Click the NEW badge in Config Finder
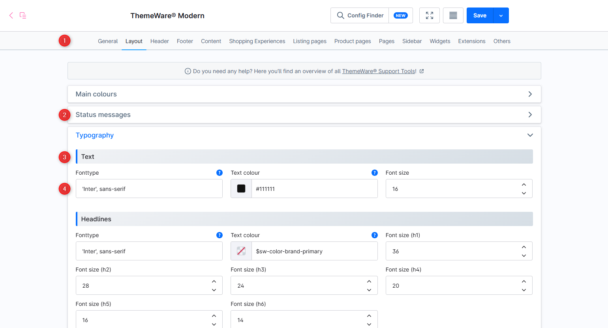608x328 pixels. [401, 15]
